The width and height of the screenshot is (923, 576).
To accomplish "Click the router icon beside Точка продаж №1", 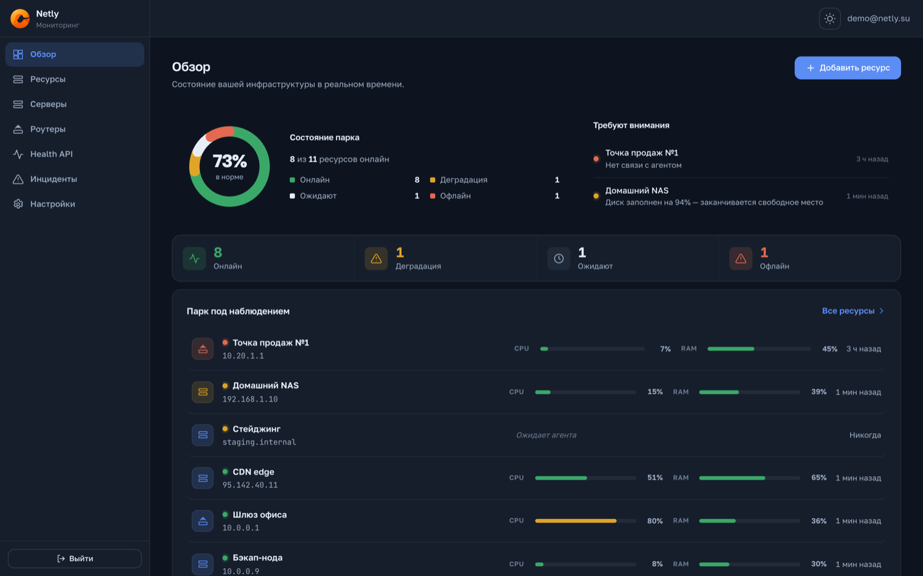I will point(202,349).
